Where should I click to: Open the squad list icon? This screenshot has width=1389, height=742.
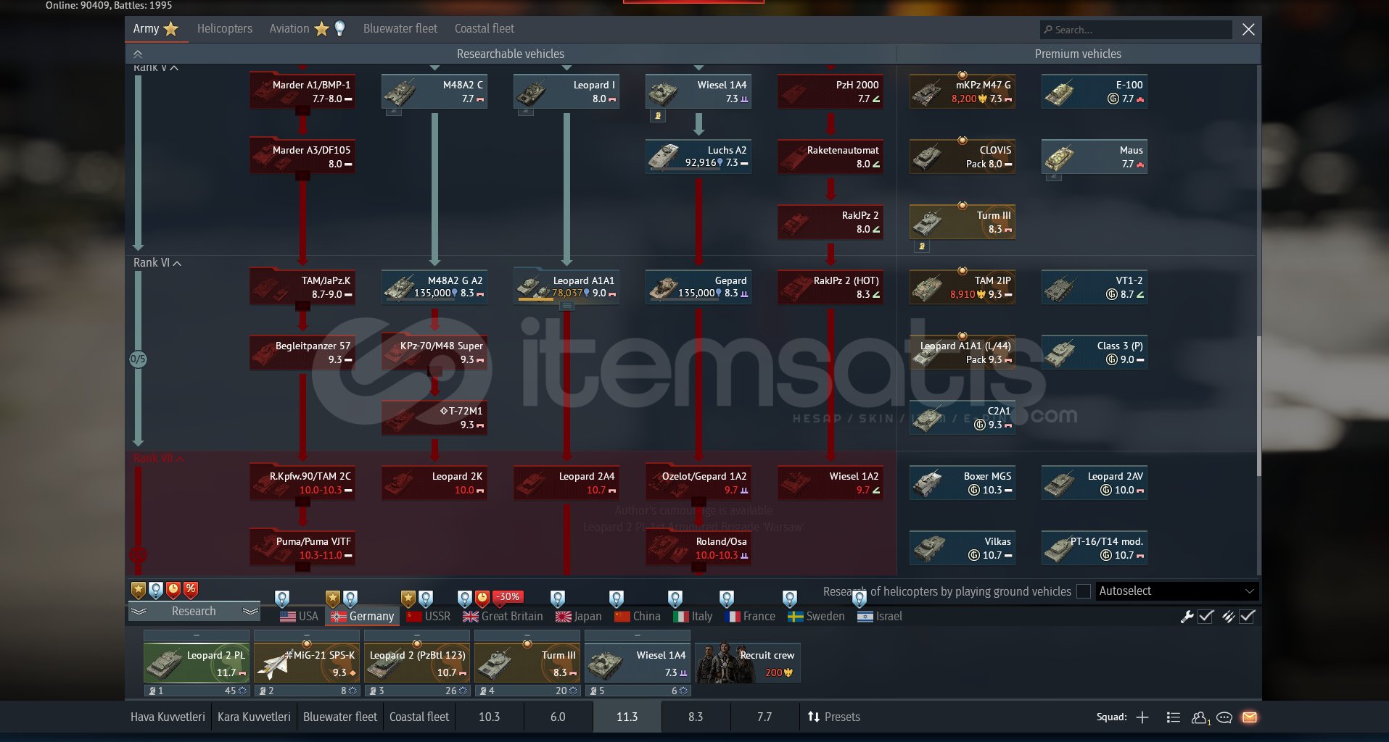click(1173, 717)
